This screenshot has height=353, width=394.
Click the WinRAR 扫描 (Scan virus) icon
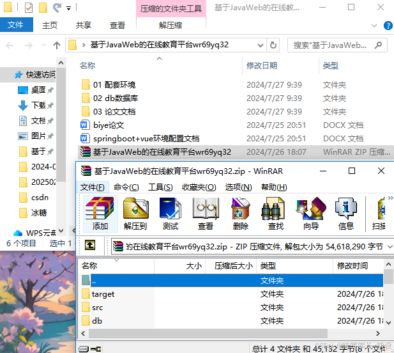click(x=379, y=214)
